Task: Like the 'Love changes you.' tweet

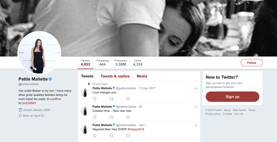Action: point(128,99)
